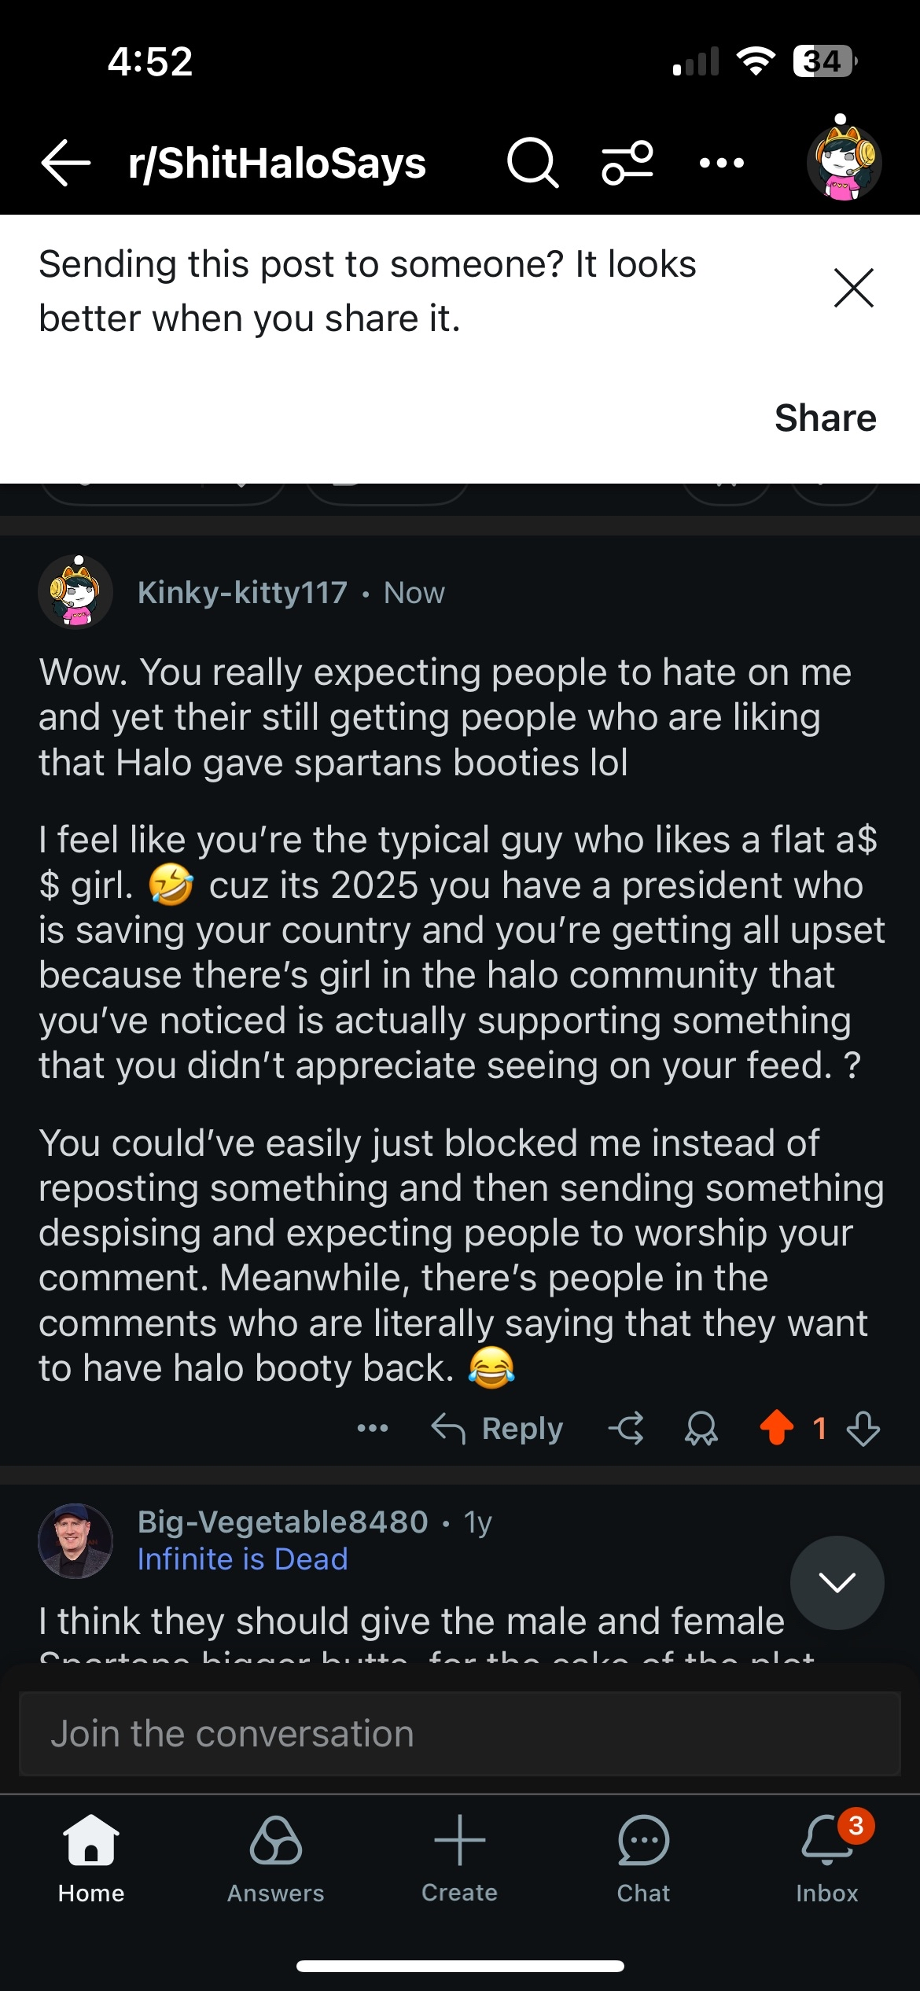Open feed options sliders icon

(x=627, y=163)
